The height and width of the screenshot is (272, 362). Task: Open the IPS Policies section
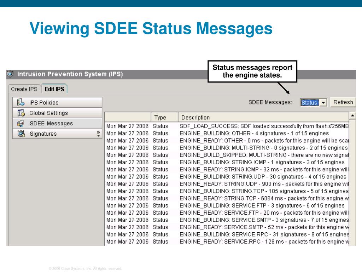[57, 102]
